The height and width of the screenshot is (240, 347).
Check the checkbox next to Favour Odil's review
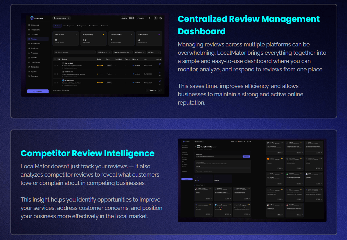[55, 65]
